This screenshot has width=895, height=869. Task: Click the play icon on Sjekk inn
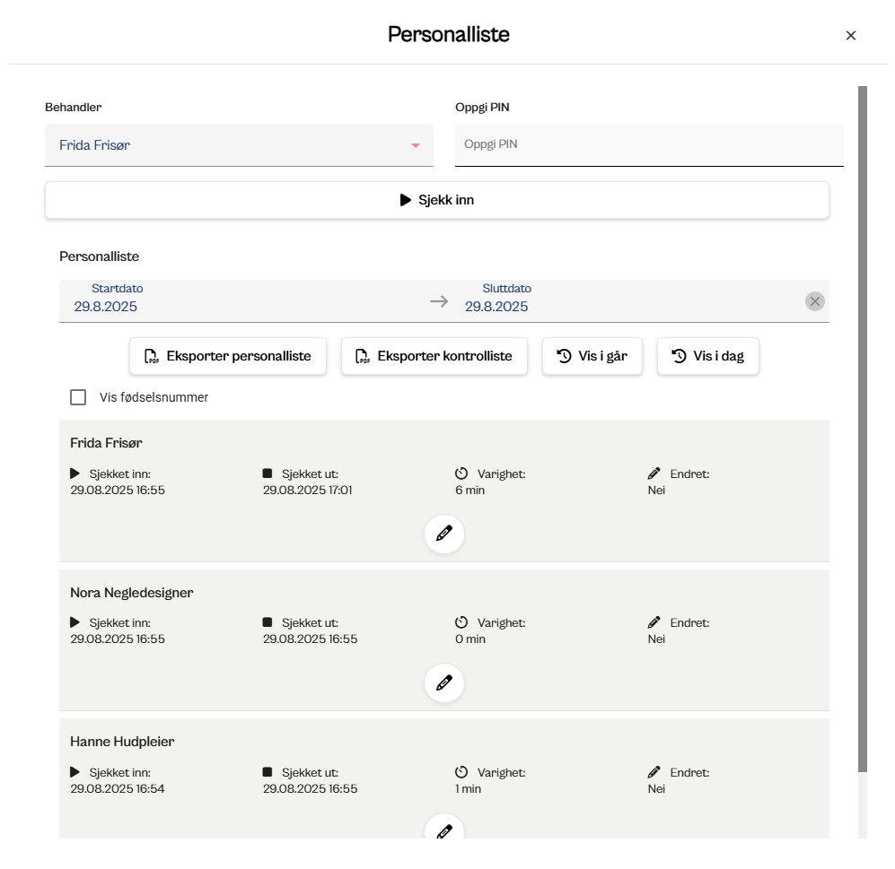(x=406, y=200)
